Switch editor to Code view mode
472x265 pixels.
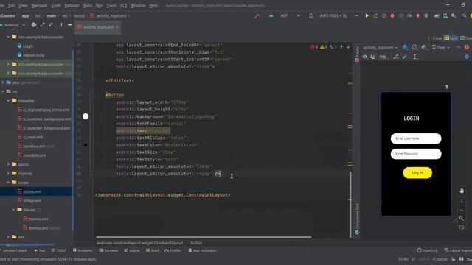(435, 38)
